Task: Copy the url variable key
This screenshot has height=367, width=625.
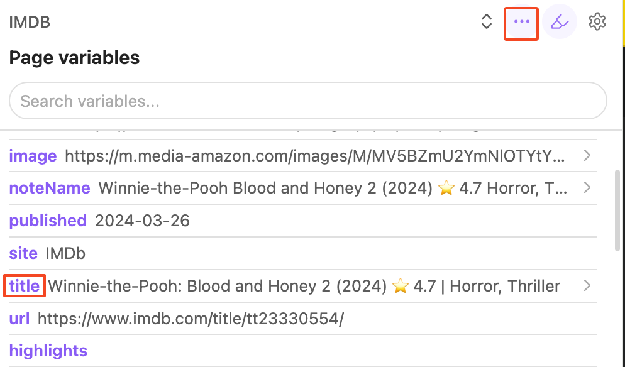Action: [x=19, y=319]
